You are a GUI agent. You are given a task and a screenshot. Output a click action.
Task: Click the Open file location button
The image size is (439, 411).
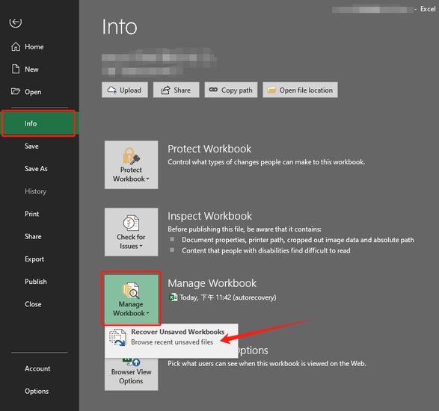[300, 90]
